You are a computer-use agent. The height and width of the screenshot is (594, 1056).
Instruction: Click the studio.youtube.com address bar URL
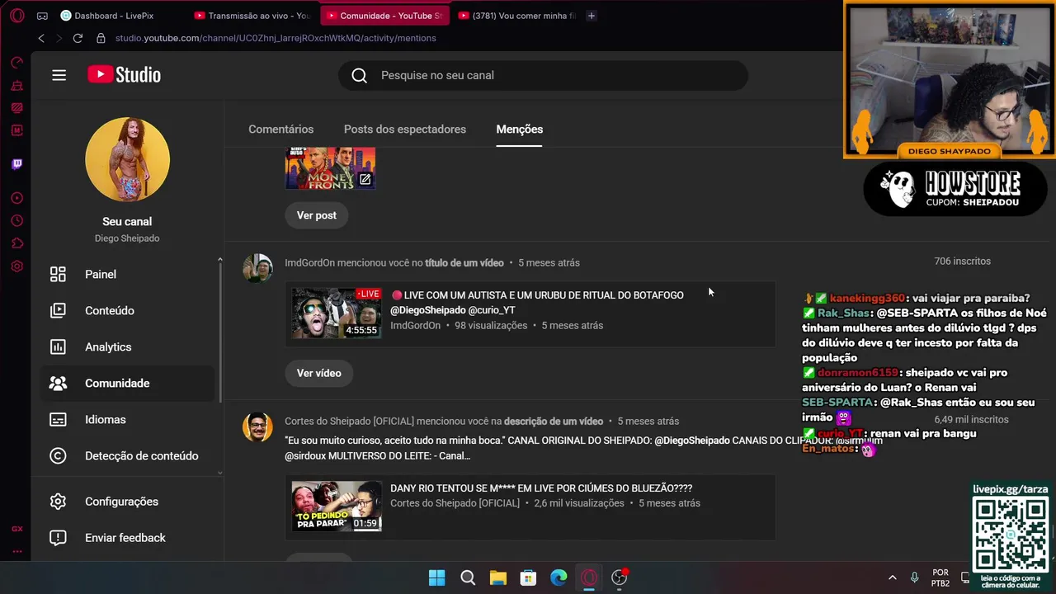pyautogui.click(x=276, y=38)
